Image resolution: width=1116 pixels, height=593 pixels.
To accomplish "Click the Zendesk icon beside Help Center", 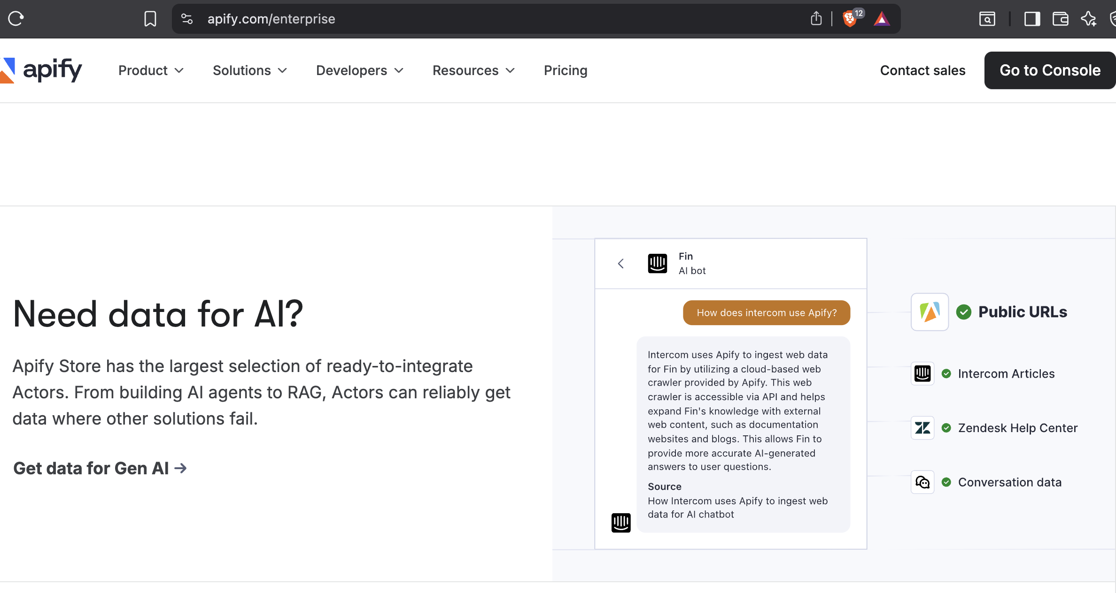I will pos(922,428).
